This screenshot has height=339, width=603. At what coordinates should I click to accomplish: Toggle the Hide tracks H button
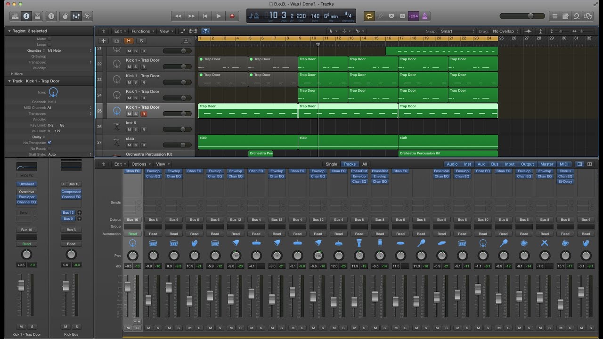129,41
